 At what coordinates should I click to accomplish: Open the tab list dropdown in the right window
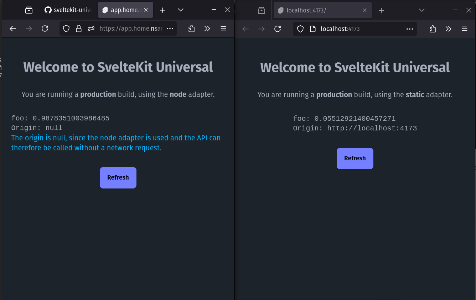[422, 10]
